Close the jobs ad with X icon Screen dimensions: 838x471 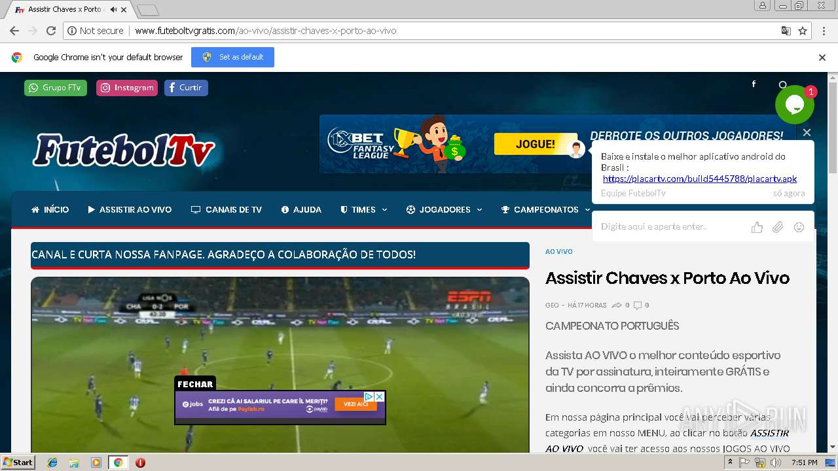click(x=379, y=396)
